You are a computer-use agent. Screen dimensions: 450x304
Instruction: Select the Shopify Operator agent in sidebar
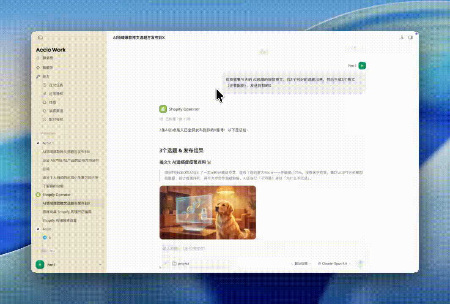(56, 195)
